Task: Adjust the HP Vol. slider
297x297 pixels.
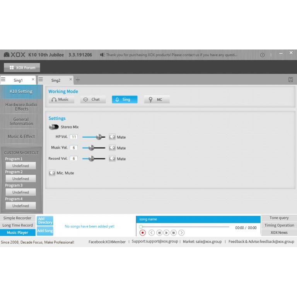Action: point(94,137)
